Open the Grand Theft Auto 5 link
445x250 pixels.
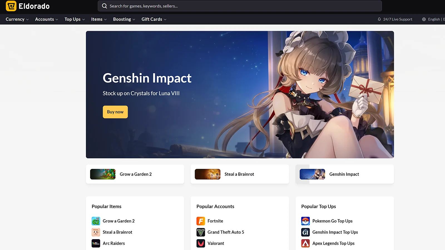click(x=226, y=232)
